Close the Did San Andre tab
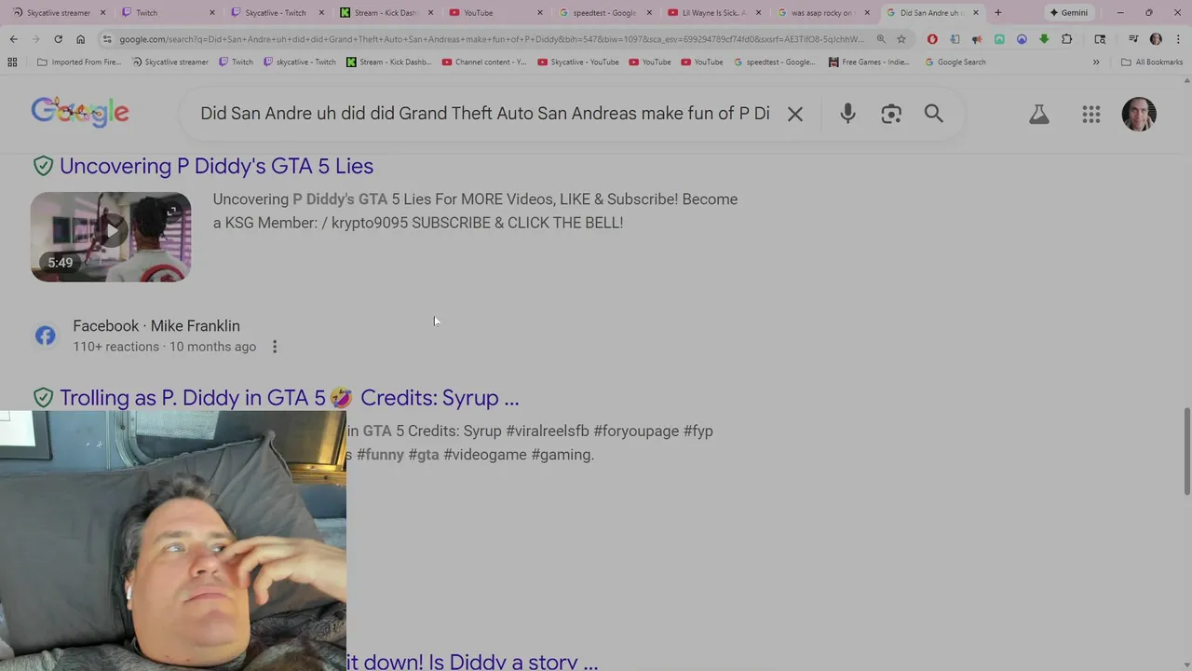 [x=976, y=13]
